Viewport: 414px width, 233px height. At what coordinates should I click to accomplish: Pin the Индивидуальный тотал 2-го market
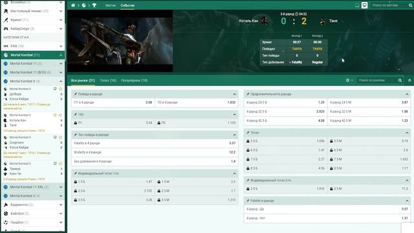(x=248, y=180)
